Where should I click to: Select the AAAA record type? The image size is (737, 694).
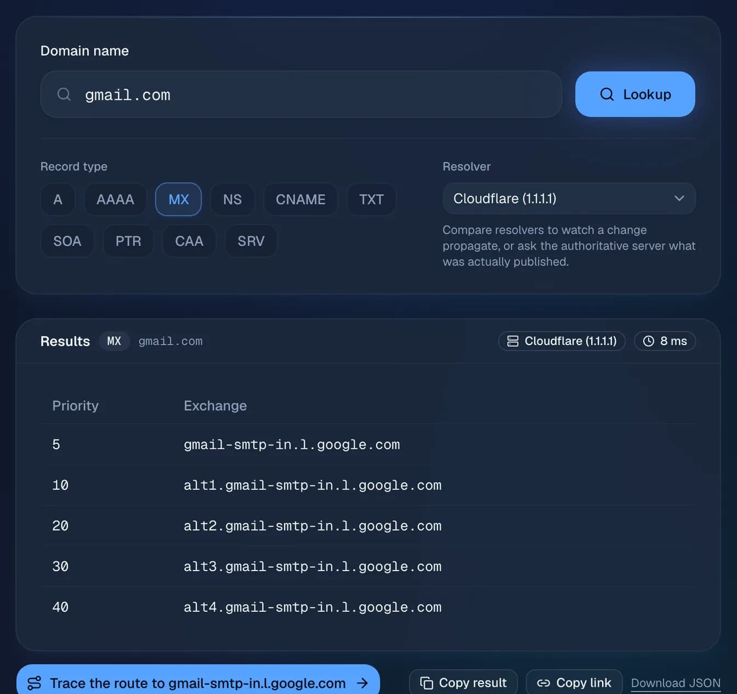(115, 199)
